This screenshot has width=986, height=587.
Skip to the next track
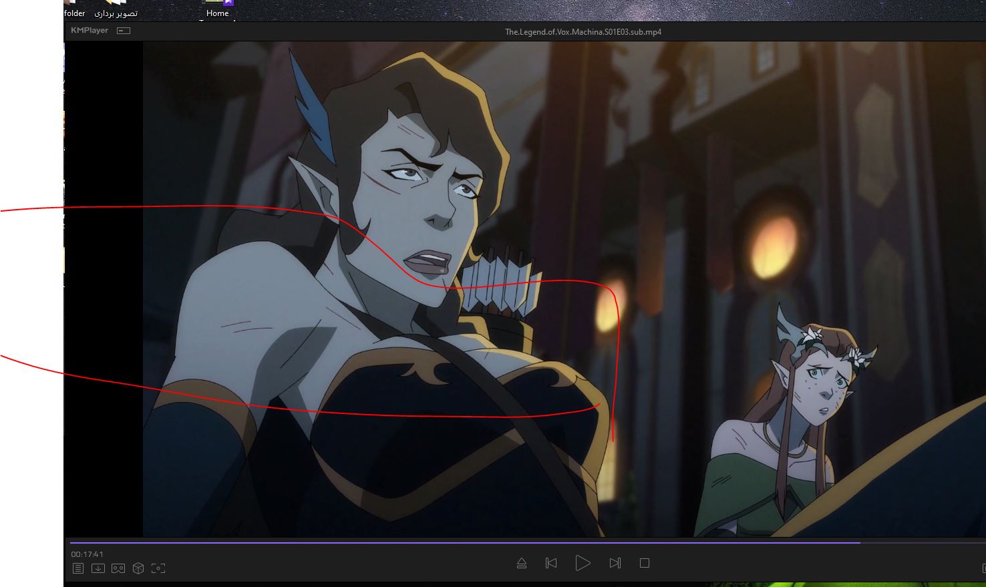point(615,564)
